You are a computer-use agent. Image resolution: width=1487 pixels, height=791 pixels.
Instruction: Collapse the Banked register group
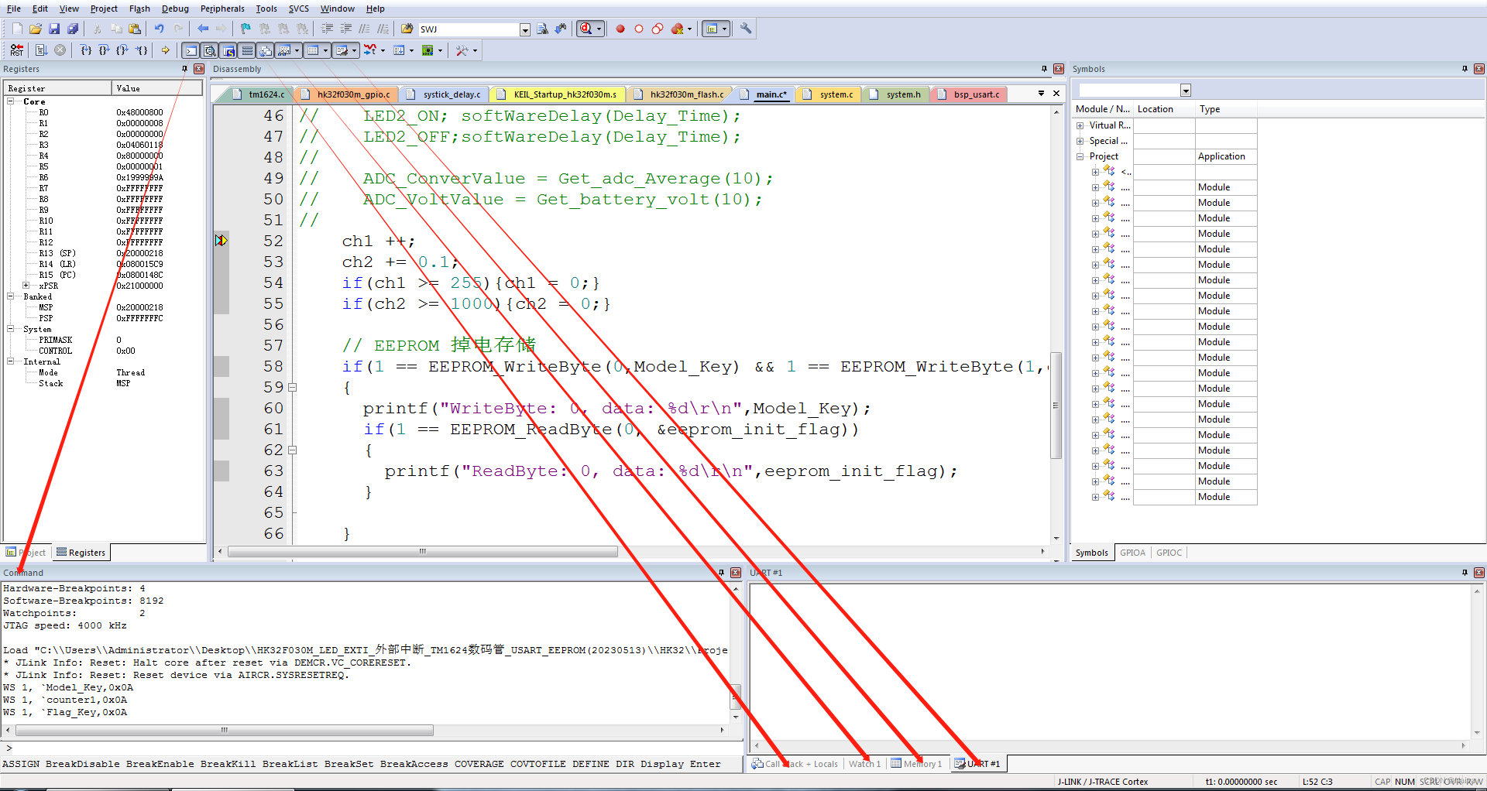pyautogui.click(x=11, y=296)
